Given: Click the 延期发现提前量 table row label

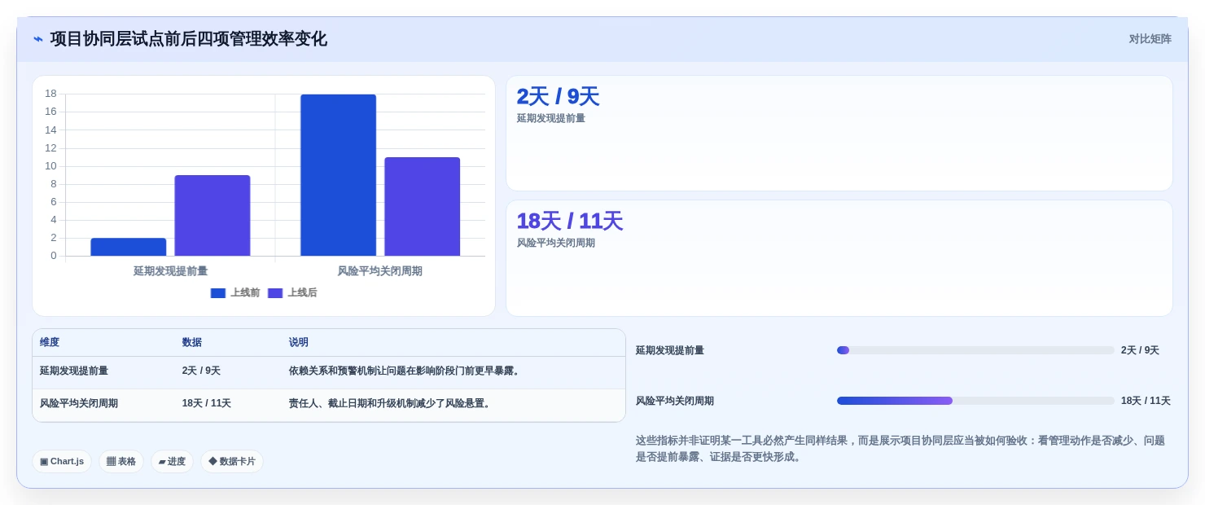Looking at the screenshot, I should (74, 371).
